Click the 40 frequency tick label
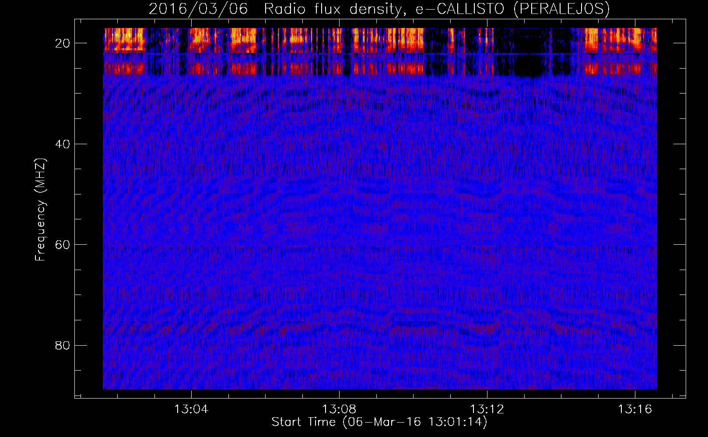Viewport: 708px width, 437px height. coord(63,144)
